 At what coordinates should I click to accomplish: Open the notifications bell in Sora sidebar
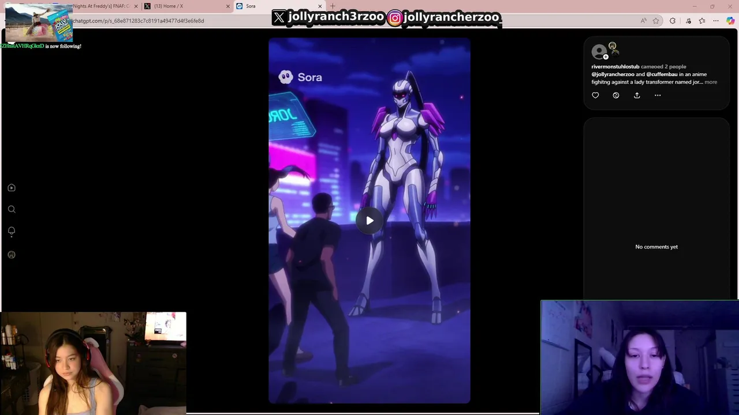(x=12, y=231)
